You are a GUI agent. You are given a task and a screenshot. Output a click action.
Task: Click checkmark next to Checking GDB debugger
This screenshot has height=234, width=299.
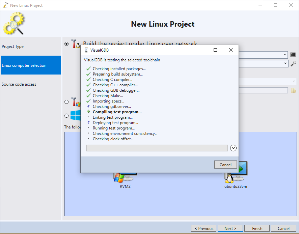pyautogui.click(x=88, y=90)
